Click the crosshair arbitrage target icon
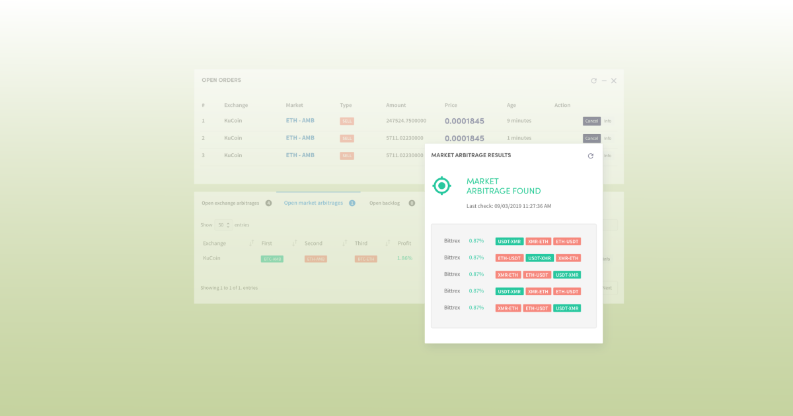Viewport: 793px width, 416px height. pos(442,186)
